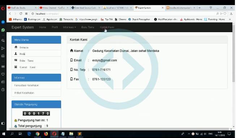Open Tips Trik bookmark
236x138 pixels.
coord(107,19)
